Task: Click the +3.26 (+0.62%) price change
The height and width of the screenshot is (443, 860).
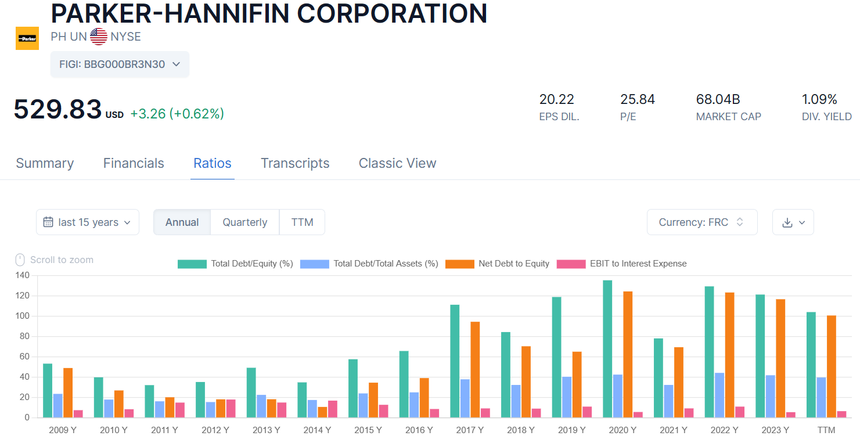Action: point(177,114)
